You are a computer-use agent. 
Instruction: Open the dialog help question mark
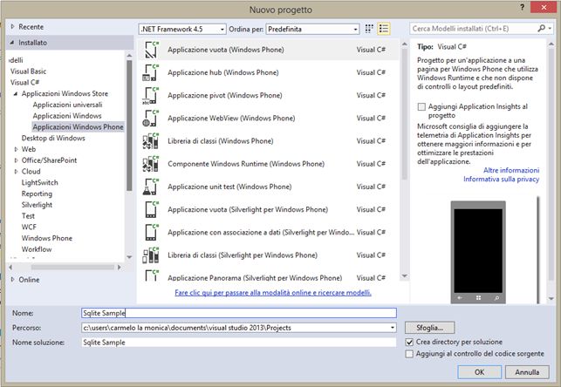pos(522,7)
